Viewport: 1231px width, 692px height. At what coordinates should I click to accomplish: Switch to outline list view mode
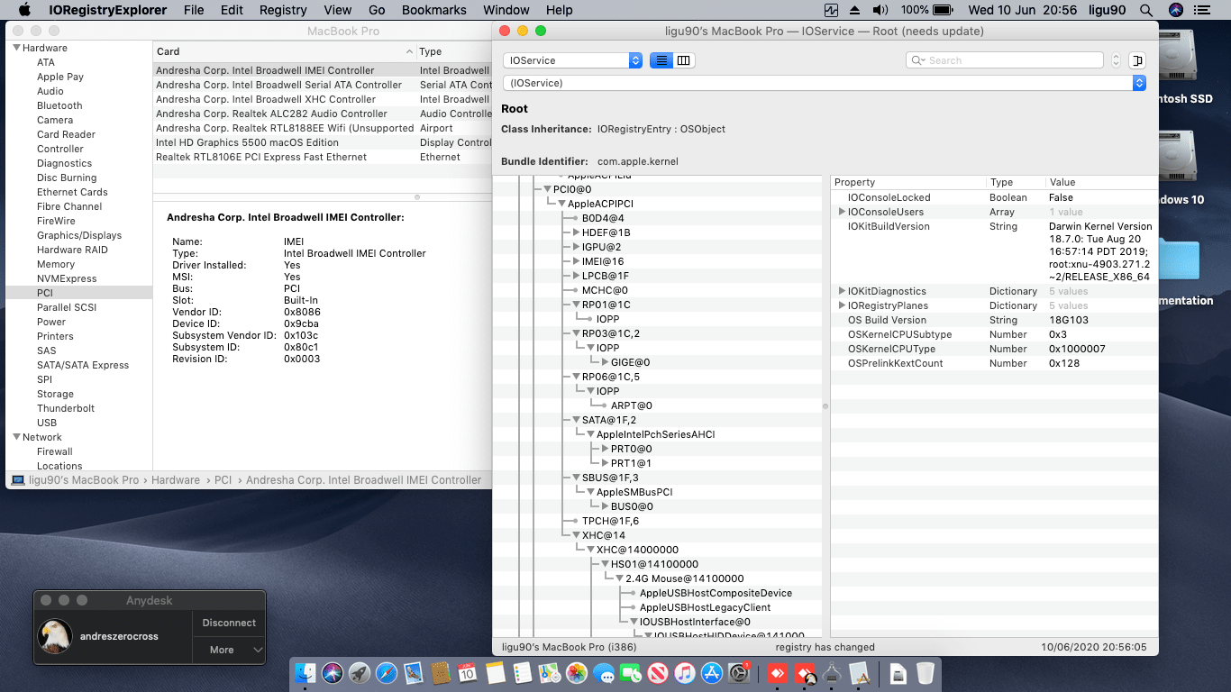coord(661,60)
